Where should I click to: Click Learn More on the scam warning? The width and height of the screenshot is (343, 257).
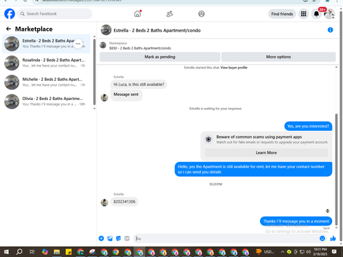tap(266, 153)
